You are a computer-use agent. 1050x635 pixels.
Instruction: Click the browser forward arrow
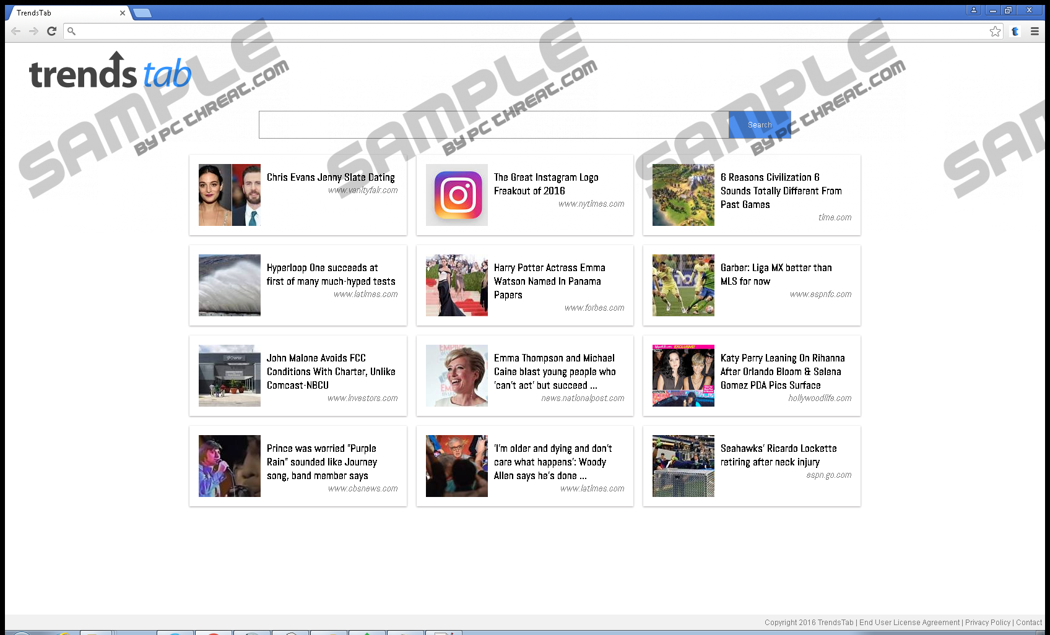(33, 31)
